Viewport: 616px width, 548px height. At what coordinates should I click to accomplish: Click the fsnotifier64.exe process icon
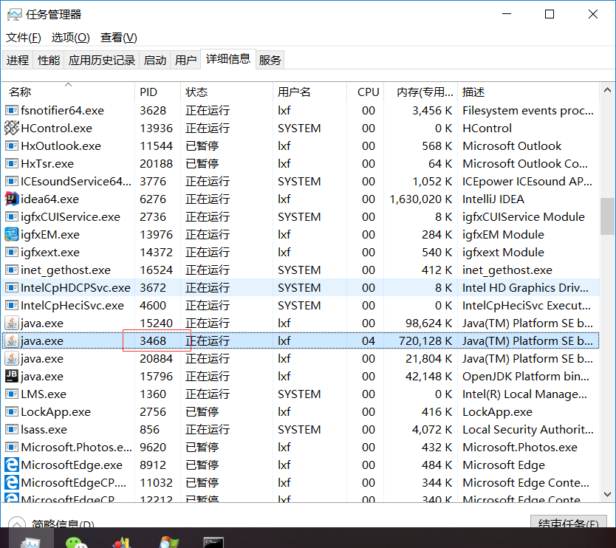pyautogui.click(x=12, y=110)
